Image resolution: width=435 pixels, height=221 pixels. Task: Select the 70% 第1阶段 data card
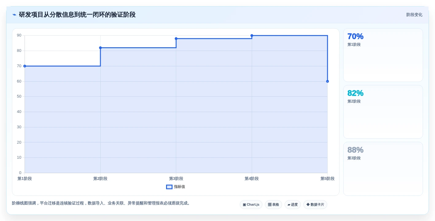[x=383, y=55]
